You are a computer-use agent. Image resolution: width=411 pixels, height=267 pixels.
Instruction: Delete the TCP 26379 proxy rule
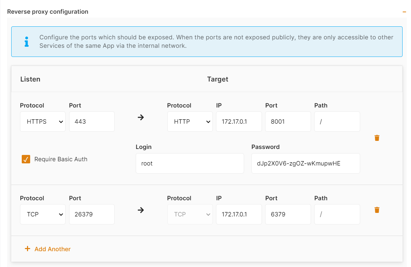[377, 210]
